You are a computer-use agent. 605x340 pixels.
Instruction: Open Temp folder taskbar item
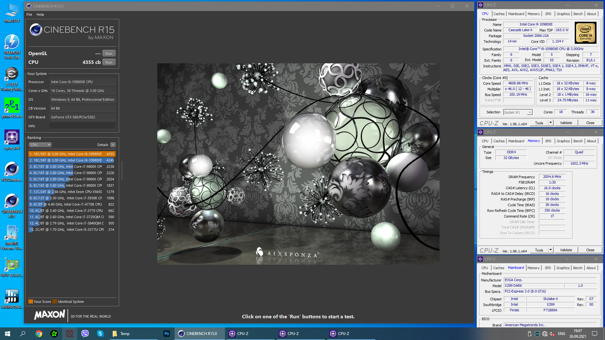click(x=133, y=333)
